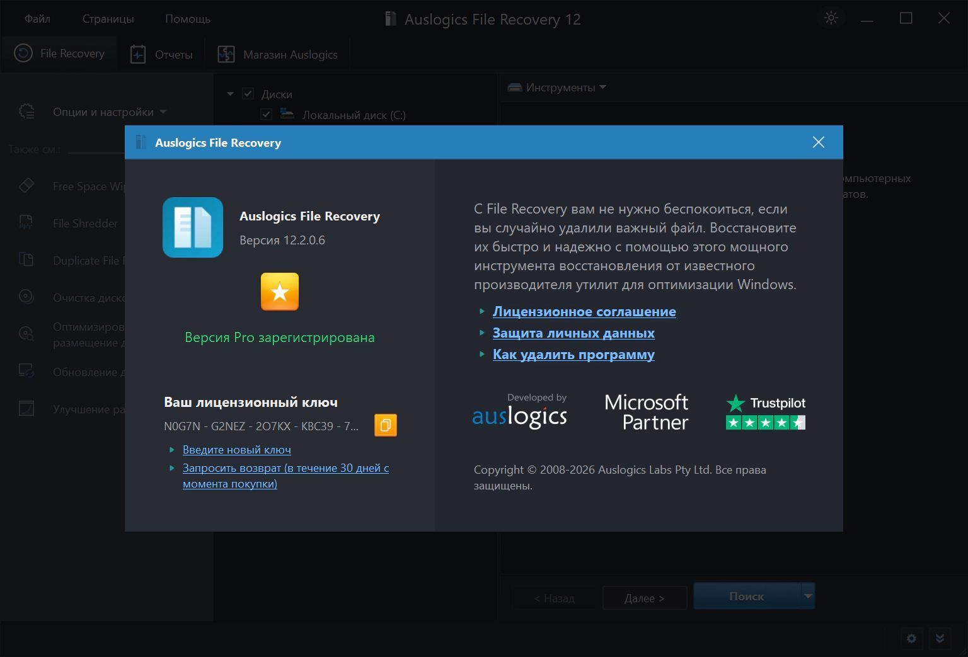Click the Free Space Wiper eraser icon

(x=26, y=186)
